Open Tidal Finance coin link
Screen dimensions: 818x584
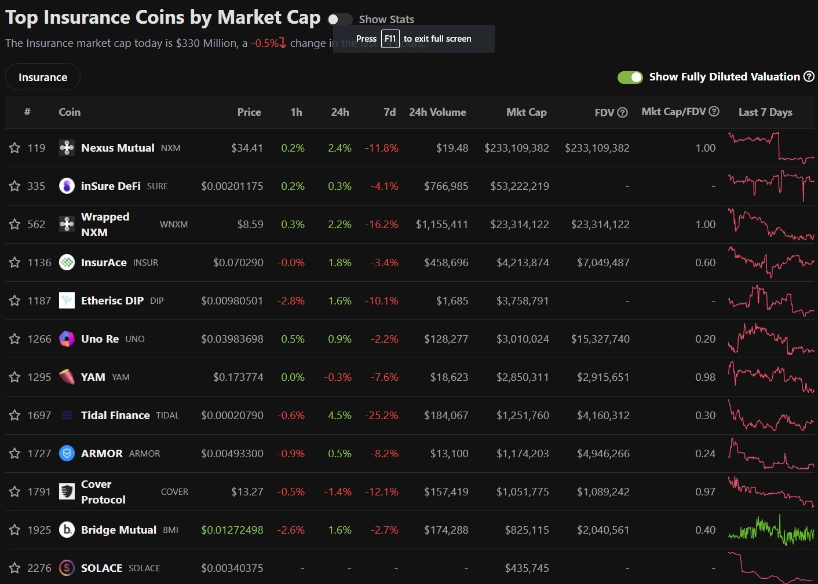pos(115,416)
